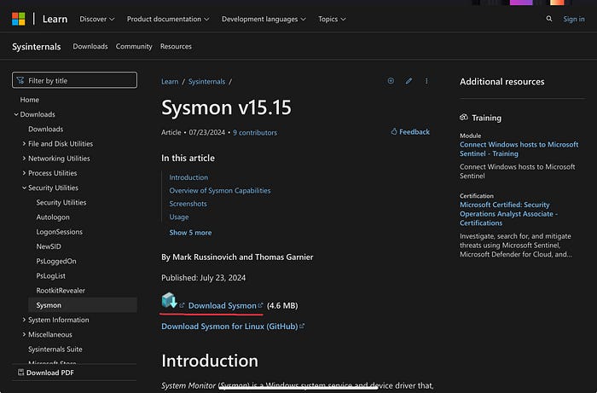Open the Discover dropdown menu
Viewport: 597px width, 393px height.
(x=96, y=19)
